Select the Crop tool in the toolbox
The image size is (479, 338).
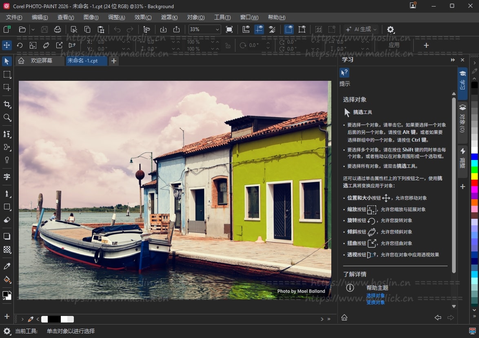click(7, 105)
